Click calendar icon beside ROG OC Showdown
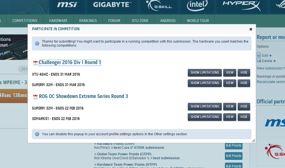This screenshot has height=168, width=285. pos(35,97)
